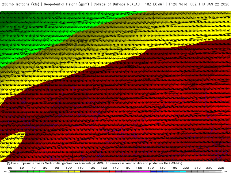Click the 190 value on the color scale
Screen dimensions: 231x173
pyautogui.click(x=174, y=168)
